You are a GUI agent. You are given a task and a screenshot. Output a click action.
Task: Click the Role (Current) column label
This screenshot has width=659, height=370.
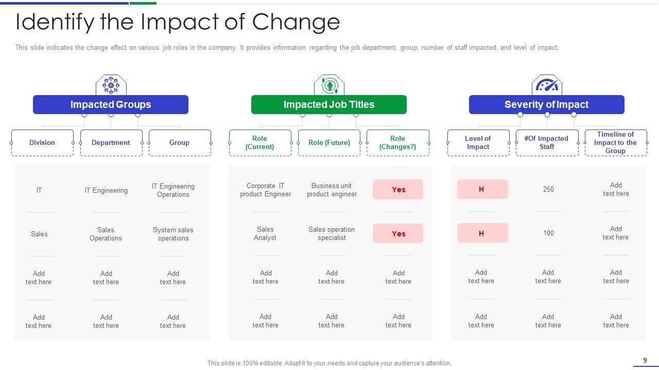point(260,143)
